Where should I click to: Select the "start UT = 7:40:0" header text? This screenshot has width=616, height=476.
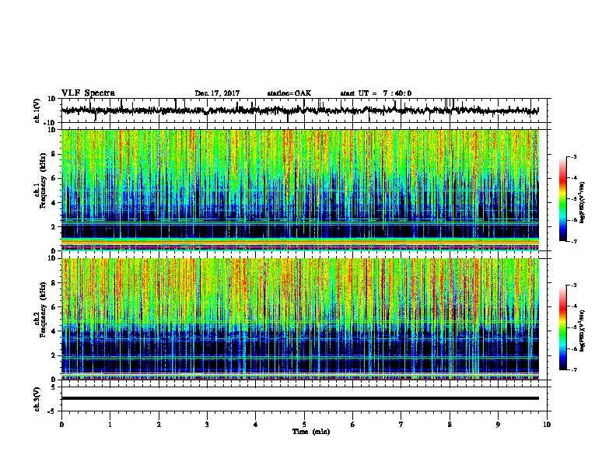(376, 93)
